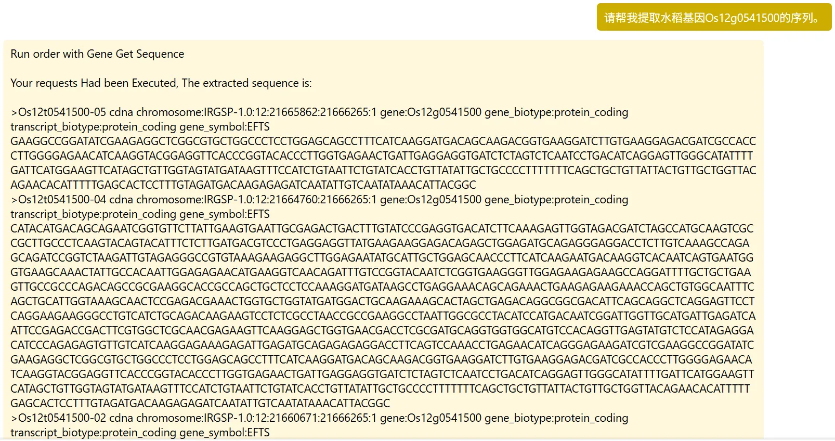The height and width of the screenshot is (441, 835).
Task: Click sequence line starting with CATCCCAGAGAGTGTTGTC
Action: click(382, 345)
